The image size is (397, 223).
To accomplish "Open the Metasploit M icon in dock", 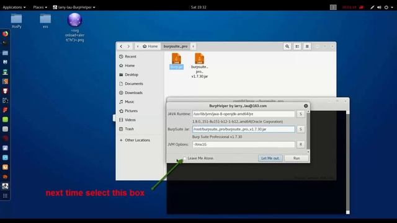I will click(5, 62).
